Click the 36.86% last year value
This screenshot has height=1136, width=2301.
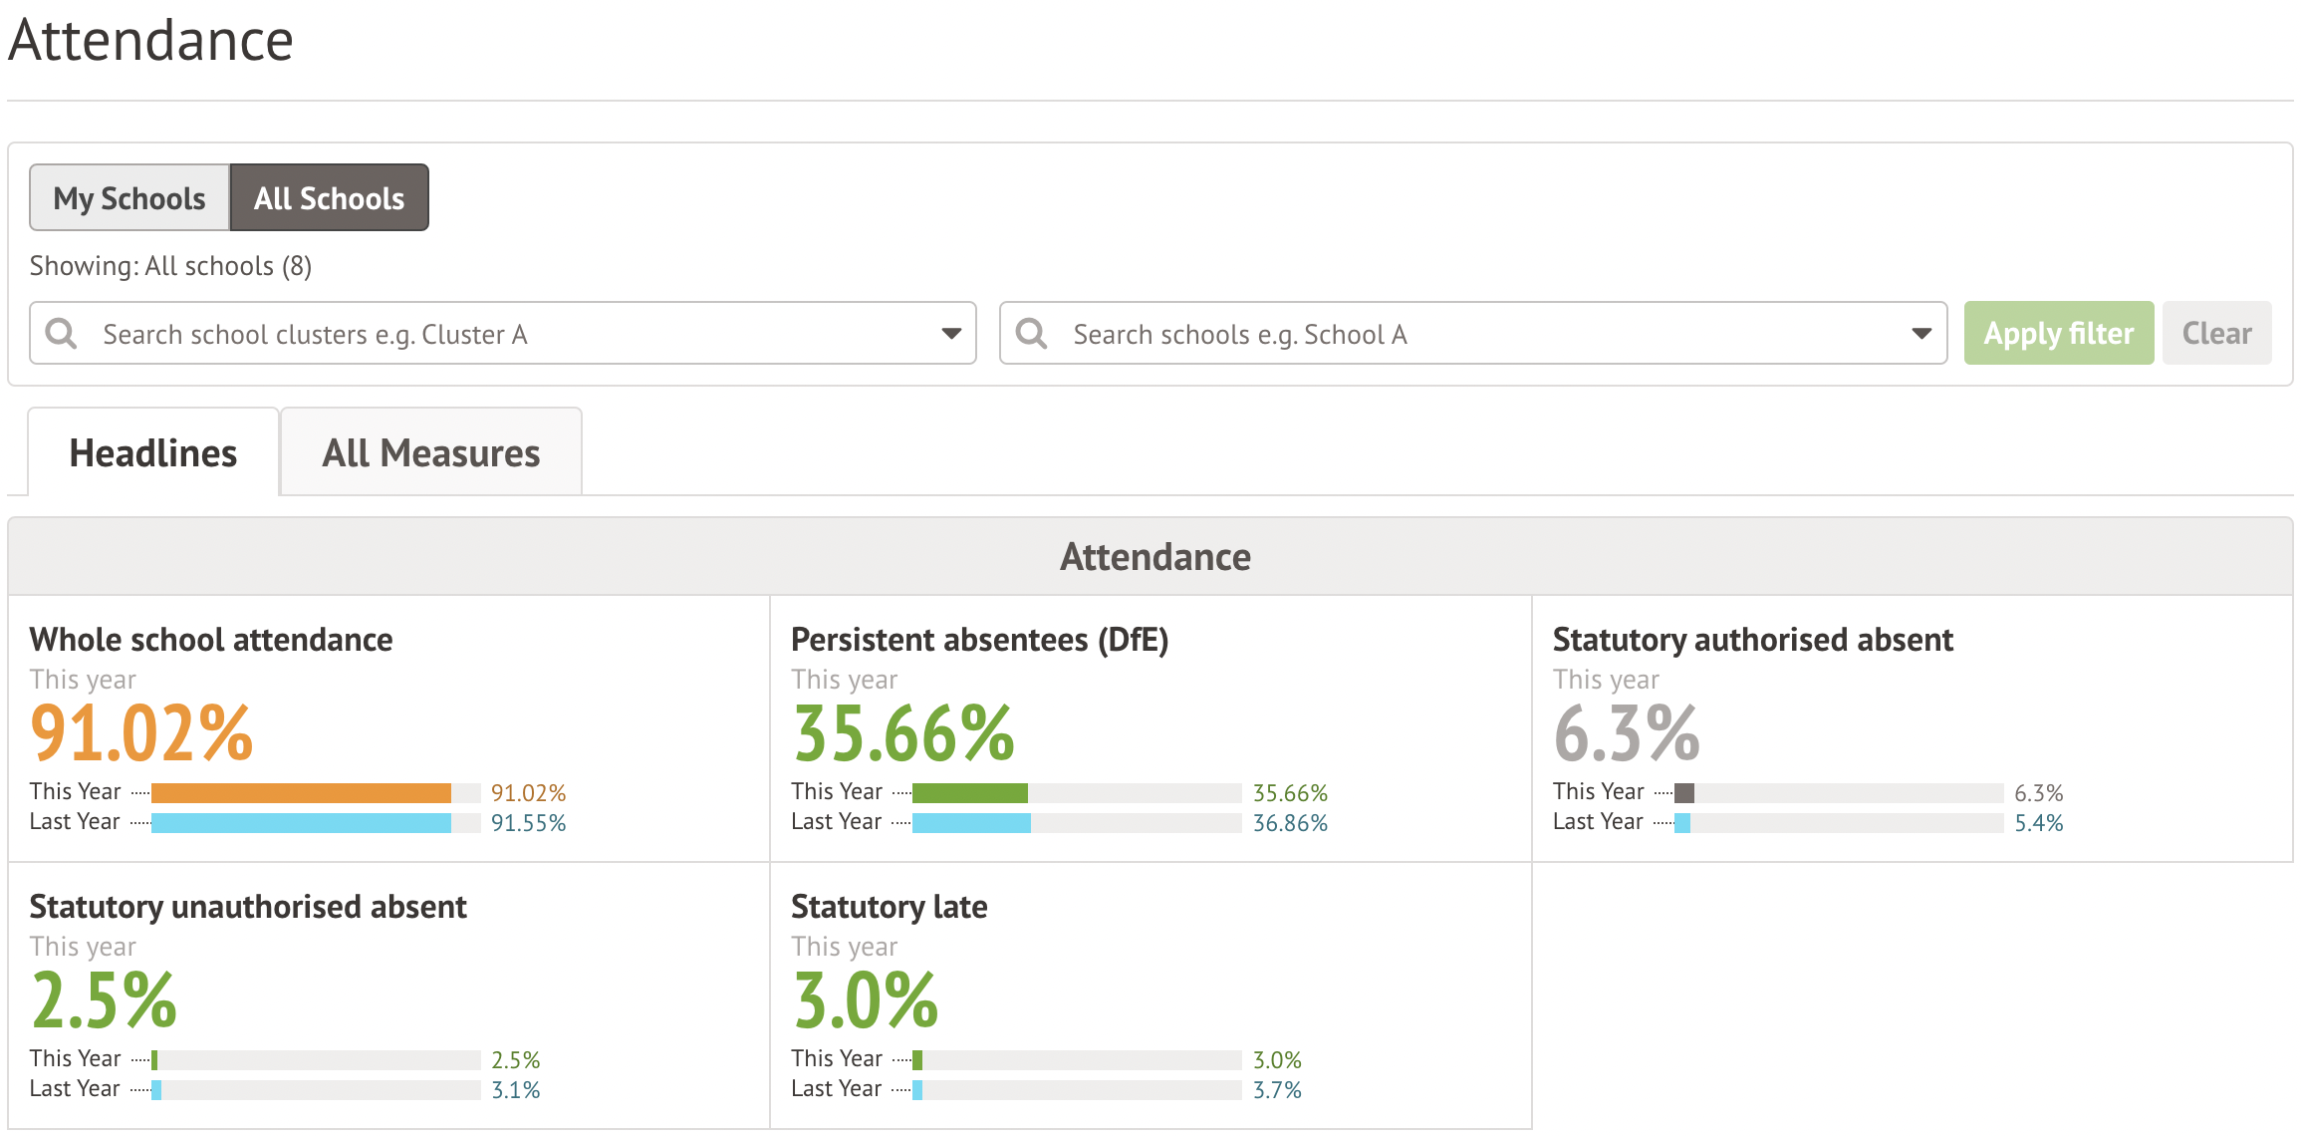[x=1290, y=823]
